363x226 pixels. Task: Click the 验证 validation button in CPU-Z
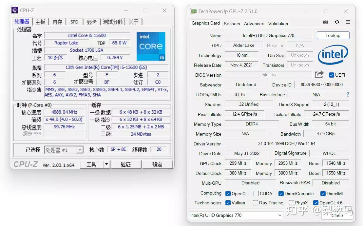pos(126,164)
